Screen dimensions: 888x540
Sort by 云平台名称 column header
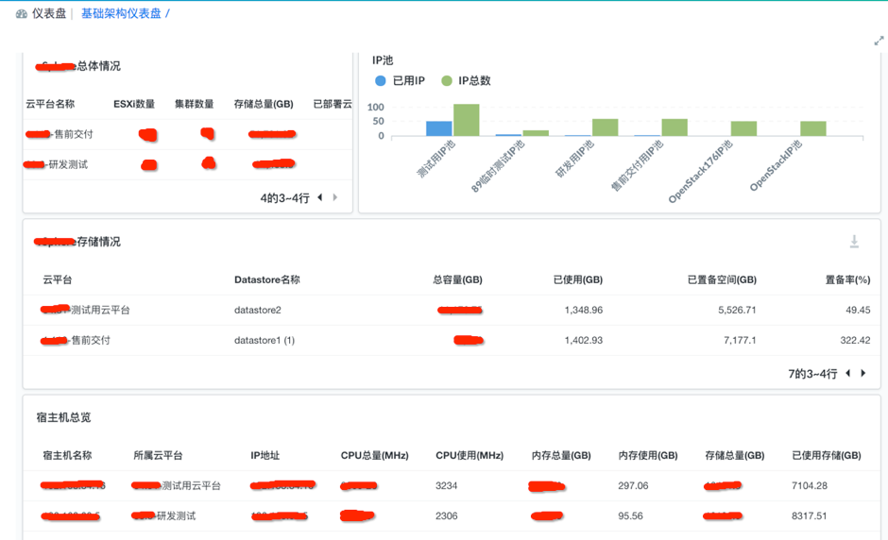pyautogui.click(x=50, y=104)
